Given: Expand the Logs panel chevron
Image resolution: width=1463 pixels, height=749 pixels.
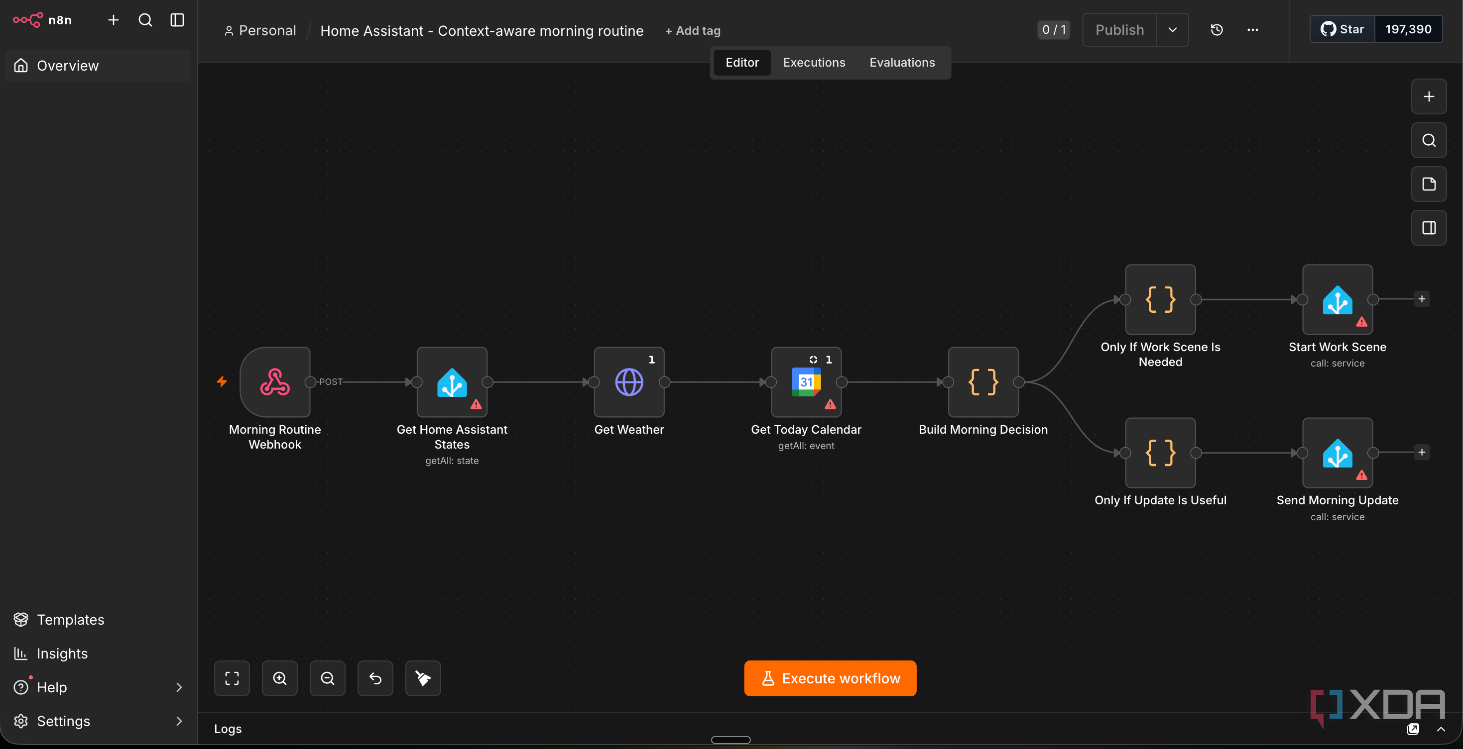Looking at the screenshot, I should [1441, 729].
